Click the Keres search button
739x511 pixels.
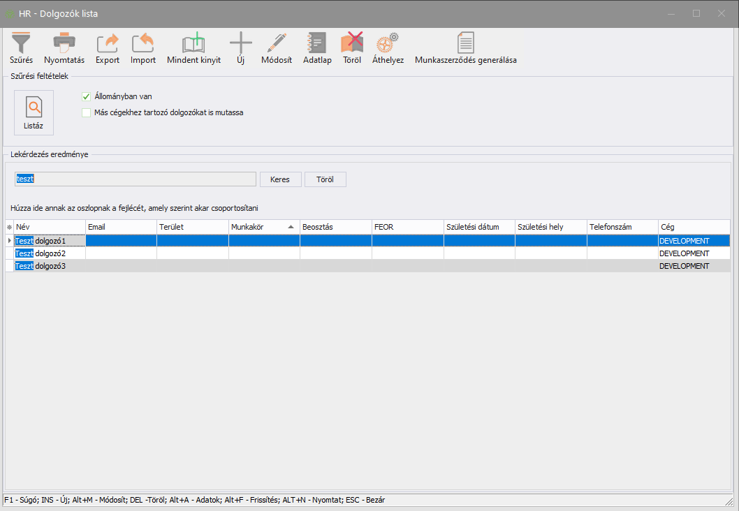click(280, 179)
